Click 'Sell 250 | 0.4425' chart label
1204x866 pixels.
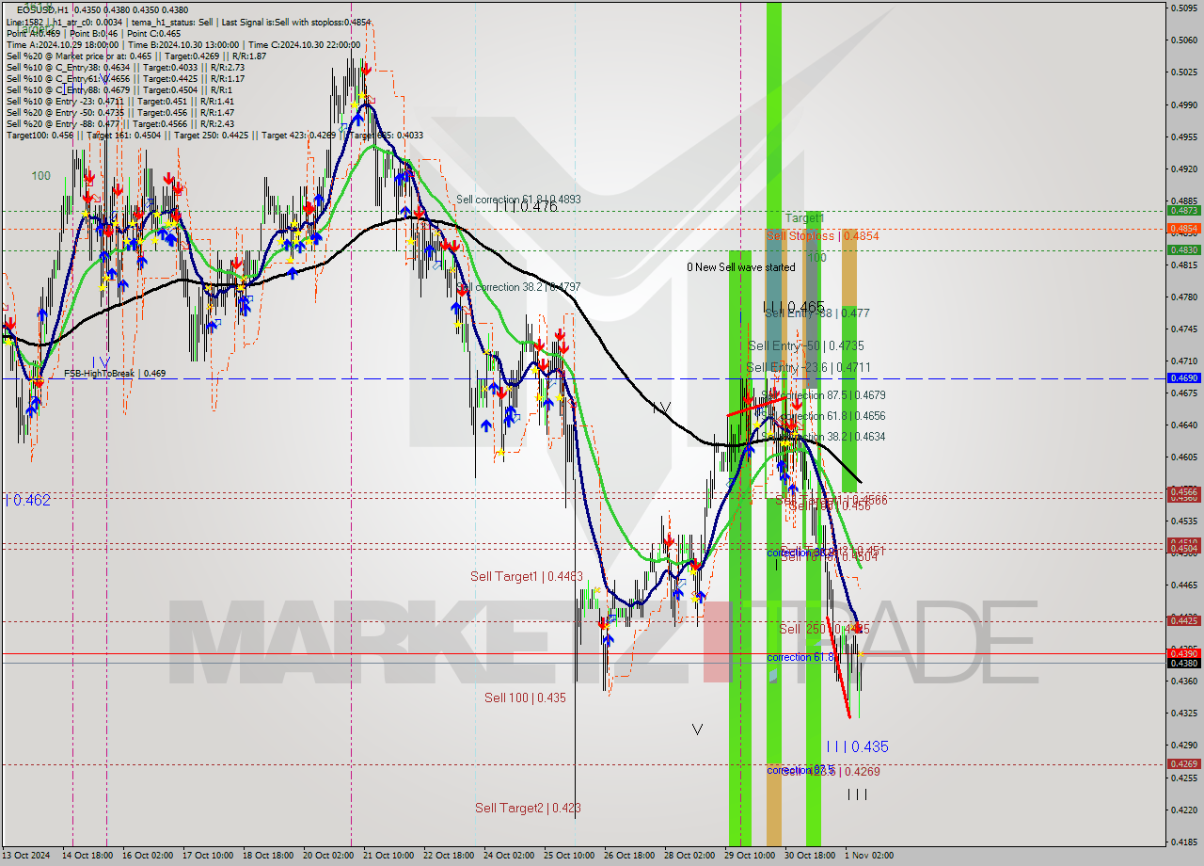coord(824,629)
